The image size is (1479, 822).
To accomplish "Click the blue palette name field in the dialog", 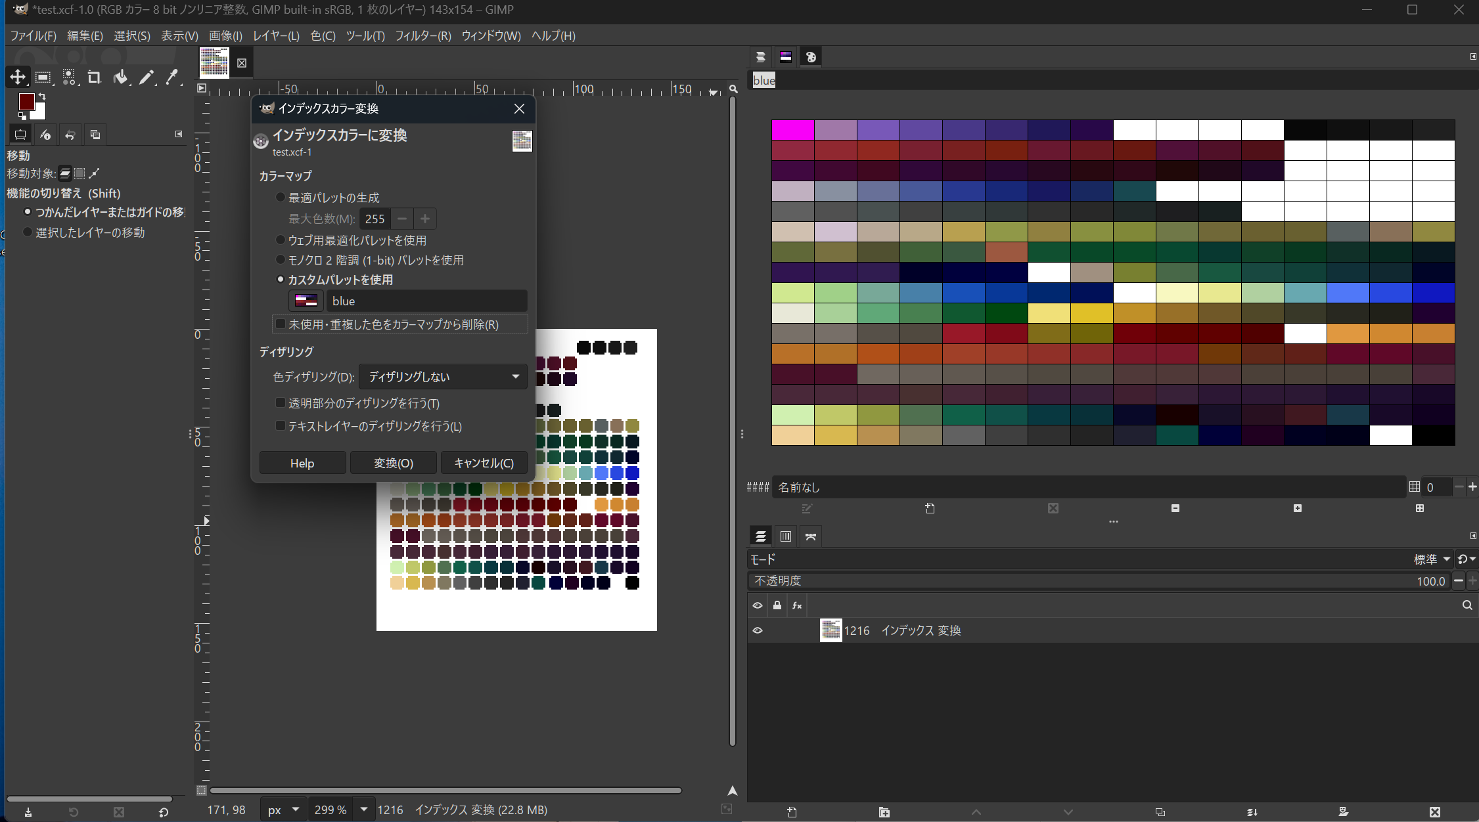I will click(x=427, y=301).
